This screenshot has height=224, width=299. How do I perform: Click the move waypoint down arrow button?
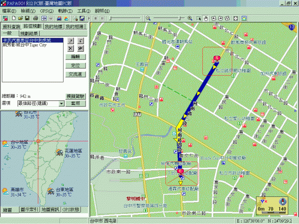pos(81,41)
